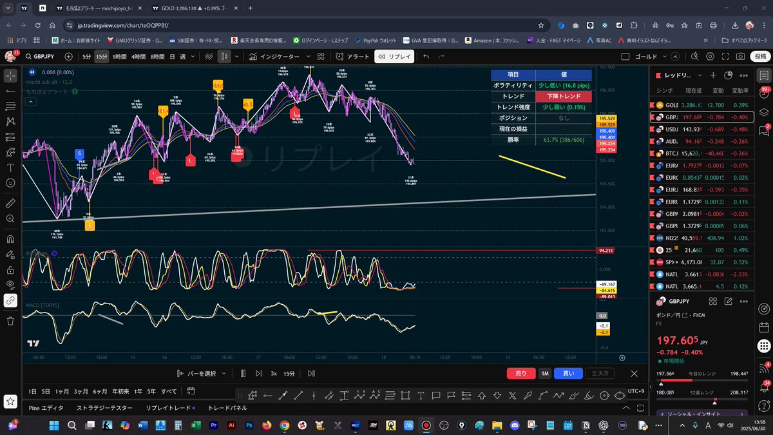
Task: Open indicator templates grid icon
Action: (x=322, y=57)
